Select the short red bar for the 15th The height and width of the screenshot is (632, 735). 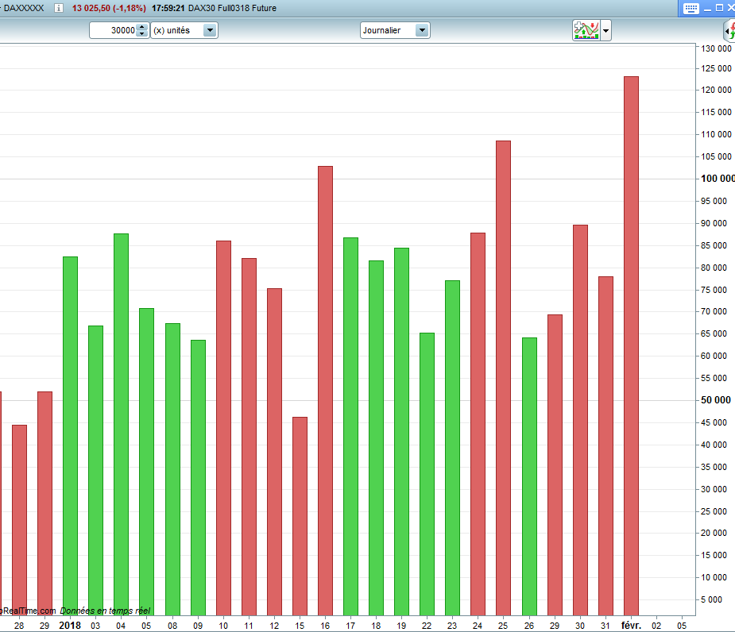pyautogui.click(x=300, y=516)
